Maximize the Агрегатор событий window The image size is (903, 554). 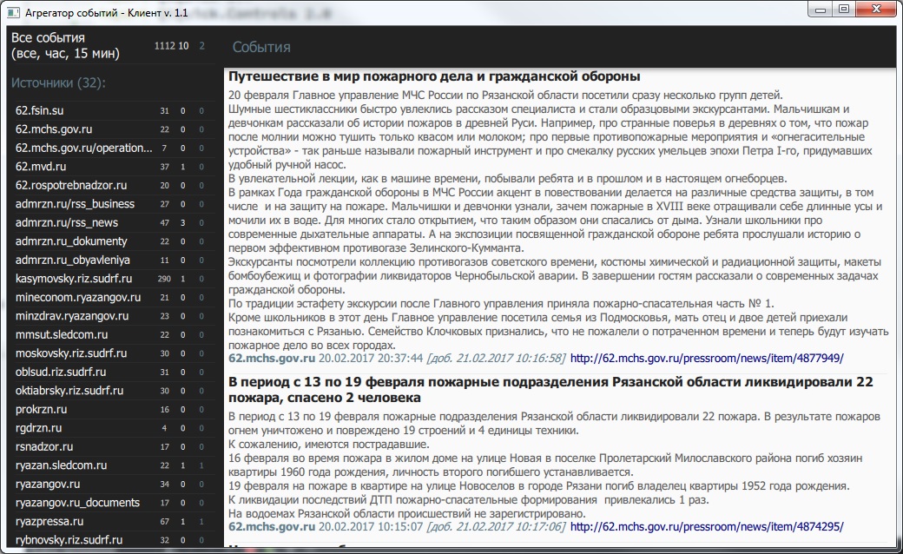pyautogui.click(x=844, y=10)
